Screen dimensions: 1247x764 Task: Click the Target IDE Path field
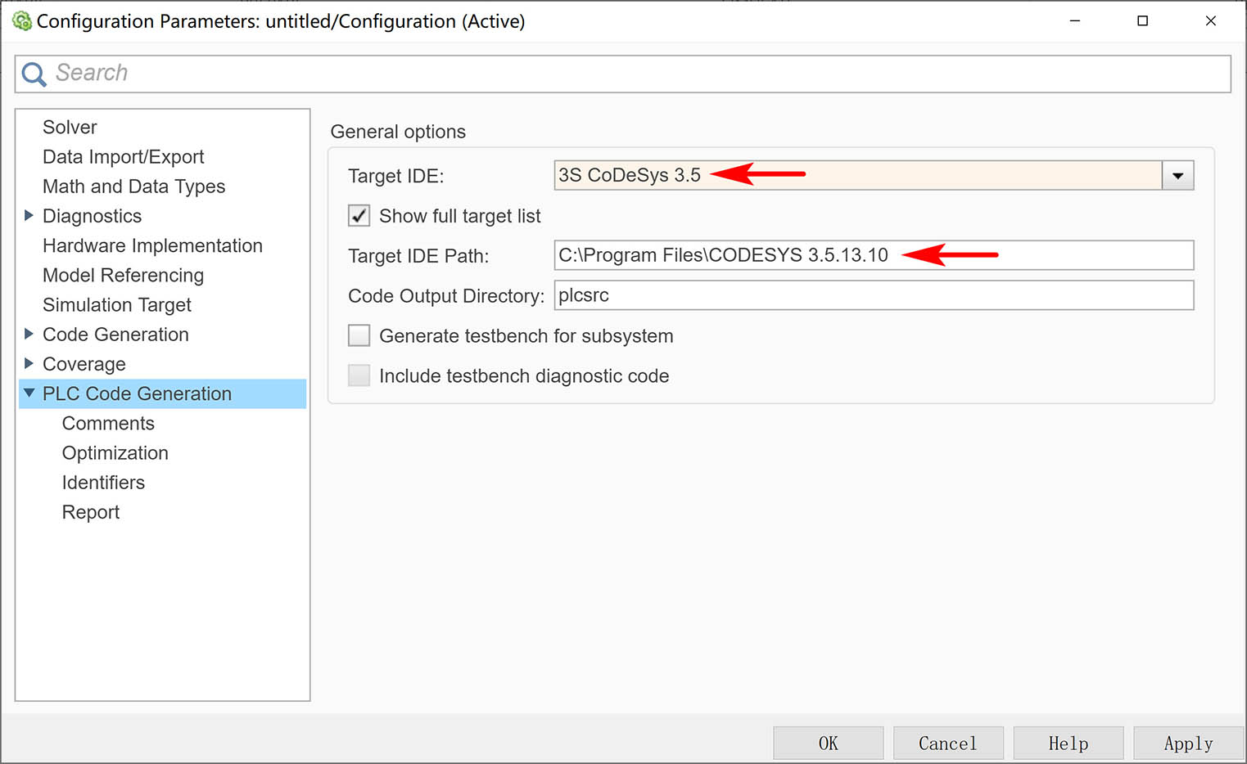tap(873, 255)
